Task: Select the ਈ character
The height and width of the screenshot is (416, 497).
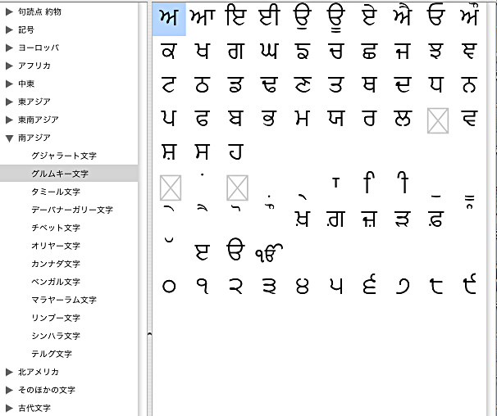Action: (269, 16)
